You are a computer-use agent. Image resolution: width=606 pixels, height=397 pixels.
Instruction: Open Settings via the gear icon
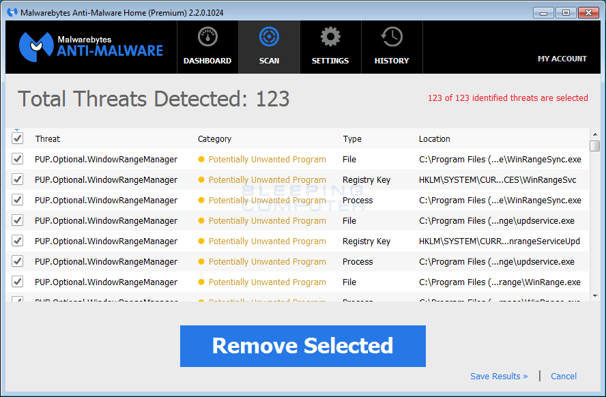pos(330,36)
